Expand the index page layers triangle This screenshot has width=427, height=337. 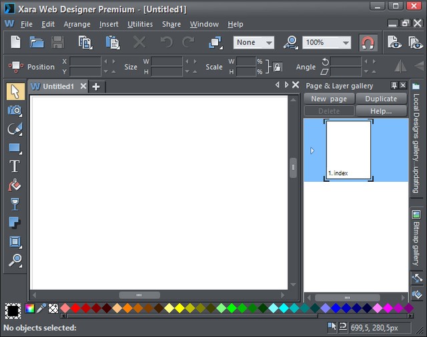[312, 151]
